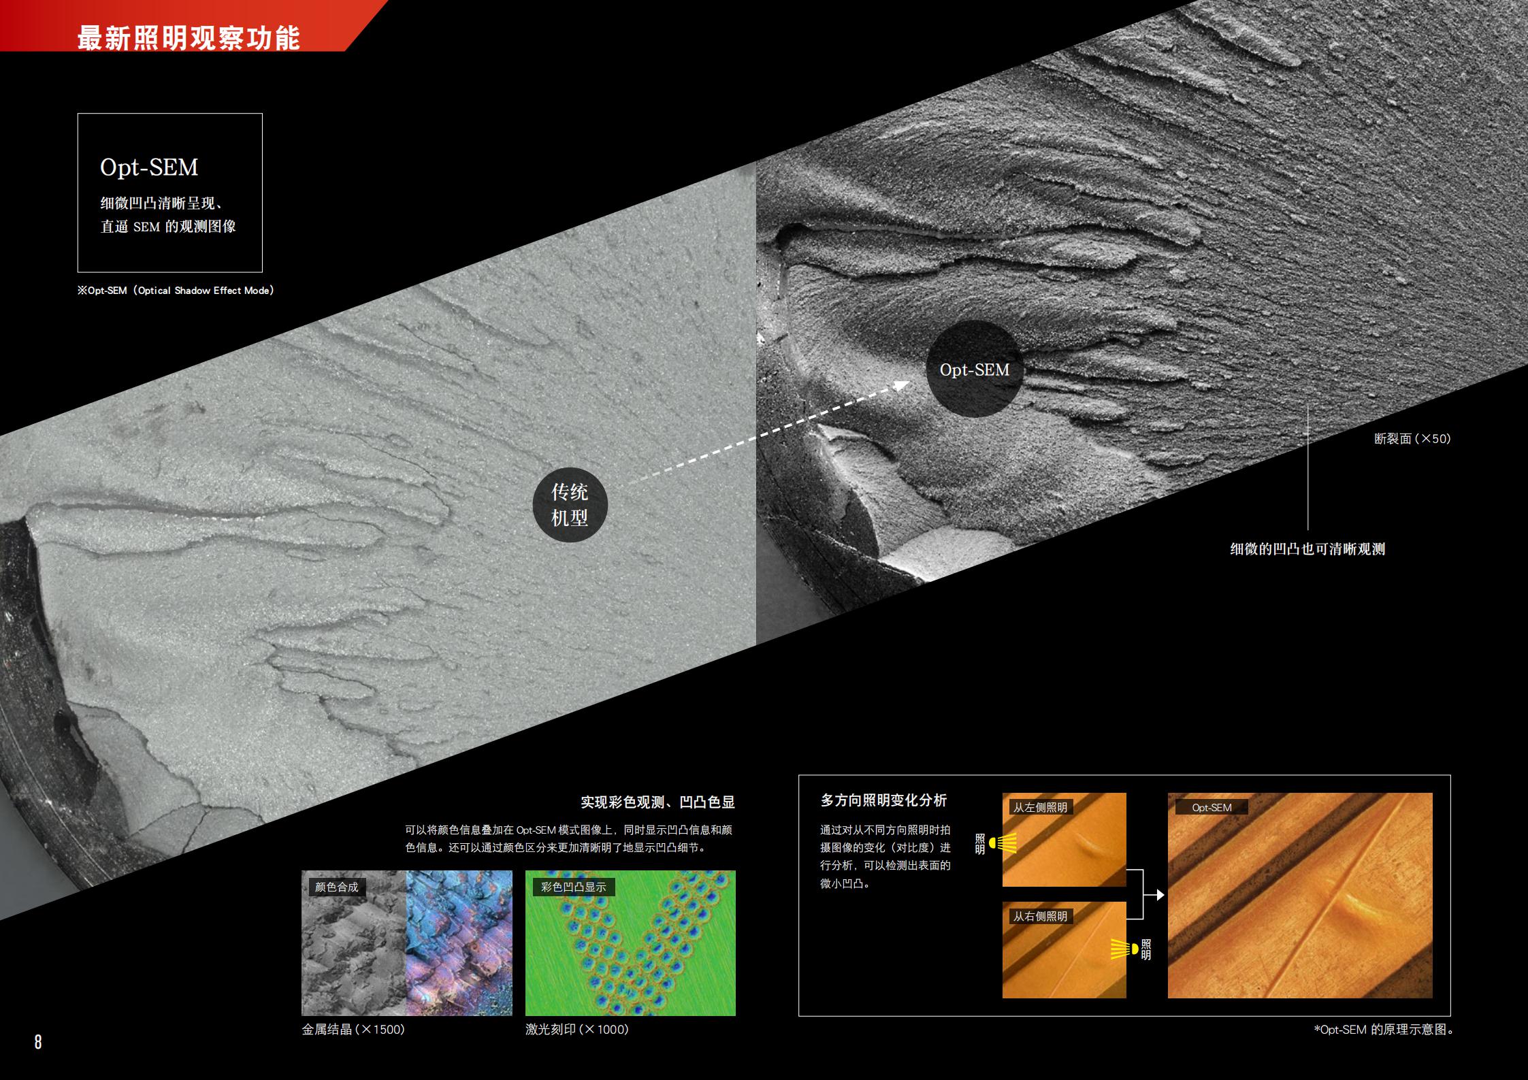Click the 传统机型 circle badge
The image size is (1528, 1080).
click(x=569, y=505)
